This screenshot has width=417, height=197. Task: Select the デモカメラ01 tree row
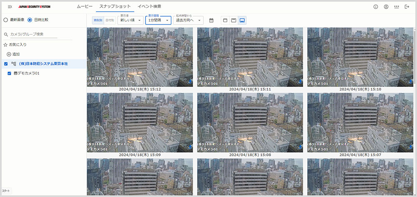pos(44,73)
